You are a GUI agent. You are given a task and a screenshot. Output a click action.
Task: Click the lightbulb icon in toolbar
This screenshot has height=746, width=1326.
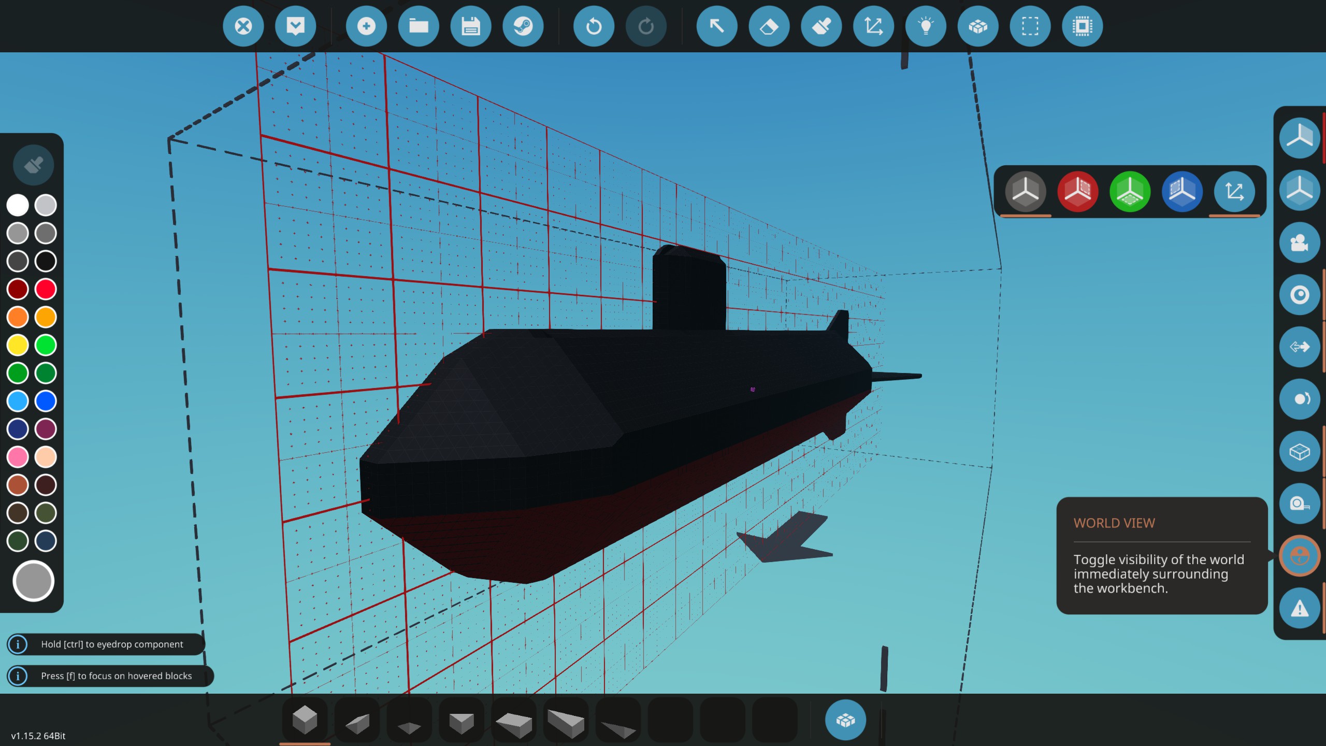tap(926, 26)
